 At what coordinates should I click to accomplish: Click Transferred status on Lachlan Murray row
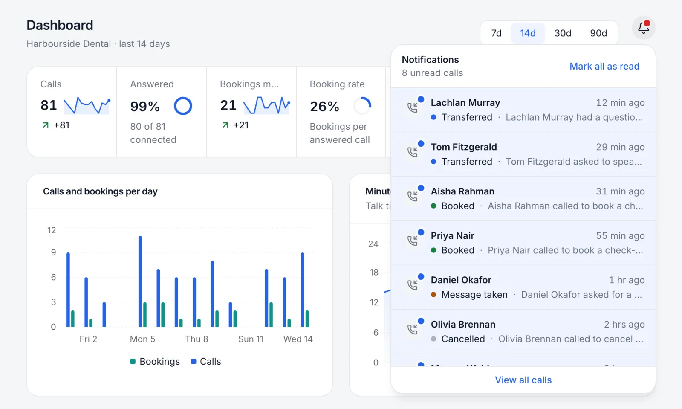(462, 117)
